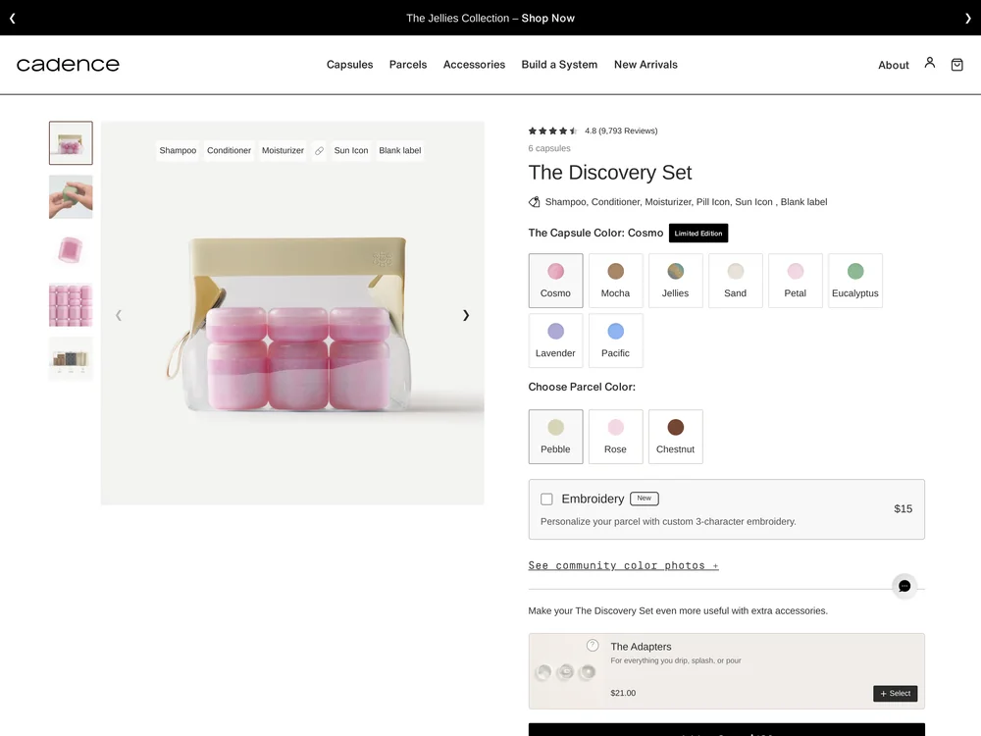981x736 pixels.
Task: Click the main product image
Action: pos(292,313)
